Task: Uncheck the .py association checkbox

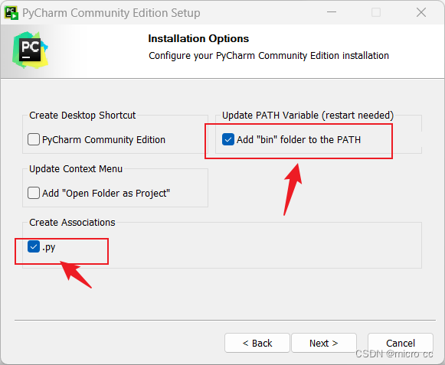Action: pos(34,246)
